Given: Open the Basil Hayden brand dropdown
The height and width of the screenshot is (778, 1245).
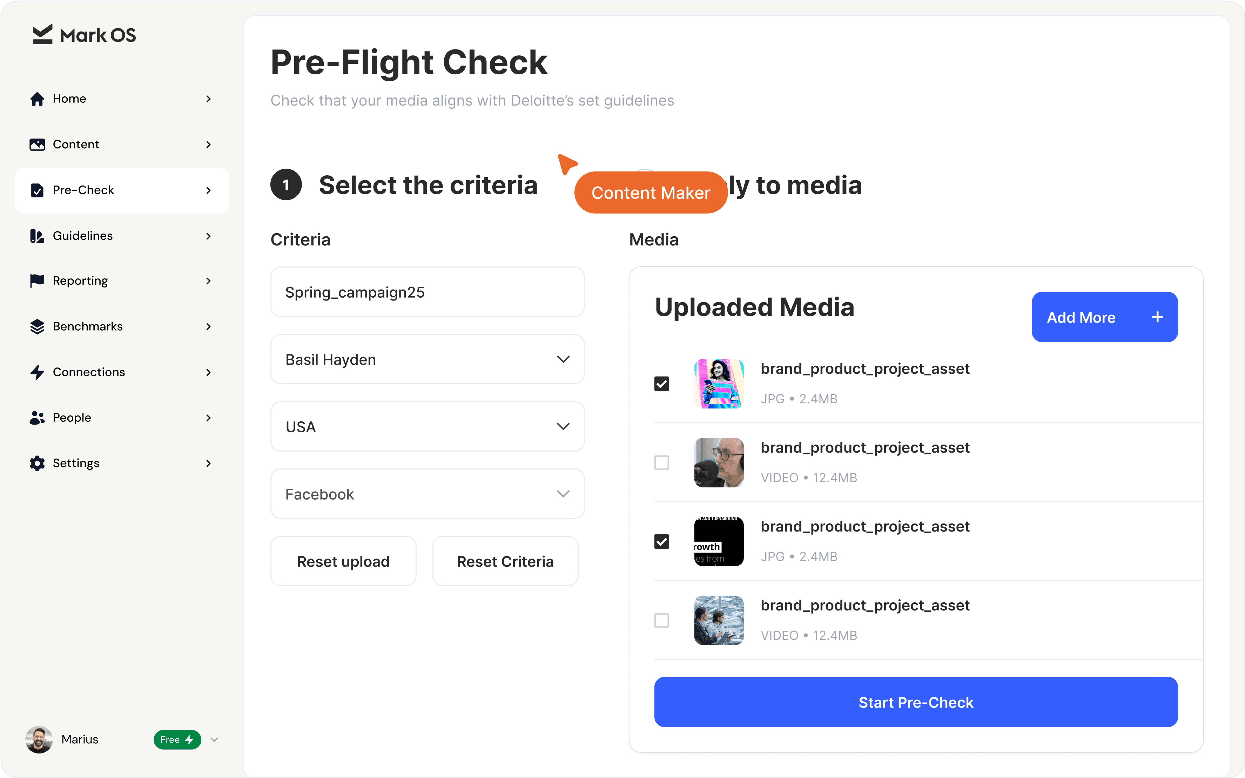Looking at the screenshot, I should click(427, 359).
